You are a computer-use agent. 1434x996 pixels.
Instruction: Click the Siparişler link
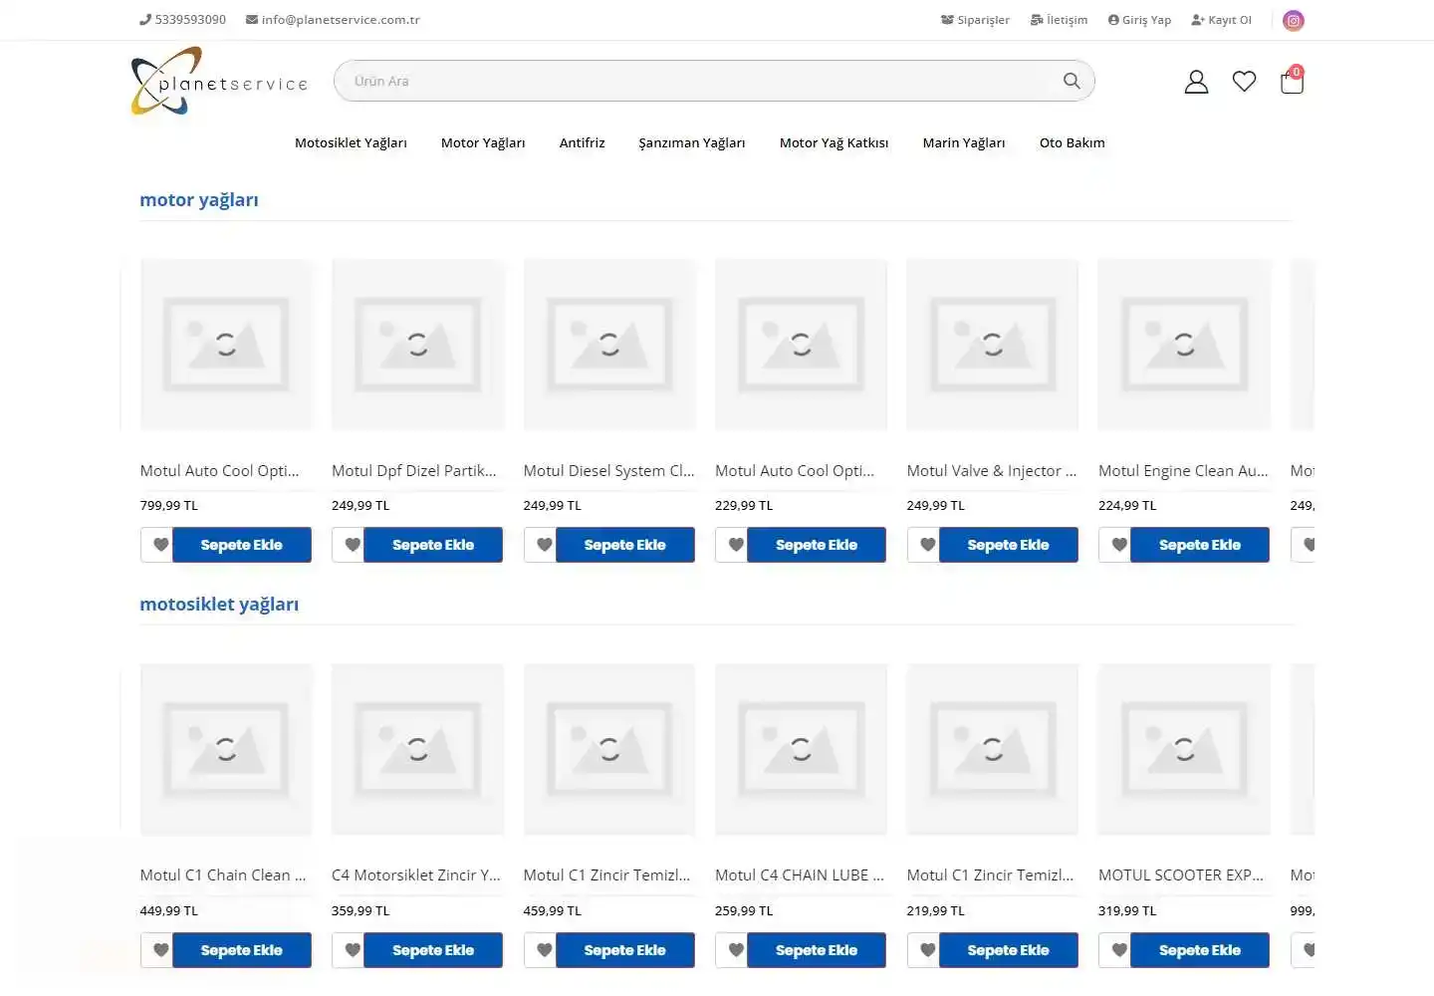pos(975,20)
